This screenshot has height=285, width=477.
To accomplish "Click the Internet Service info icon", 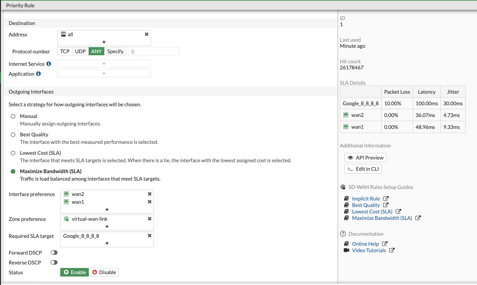I will tap(49, 64).
